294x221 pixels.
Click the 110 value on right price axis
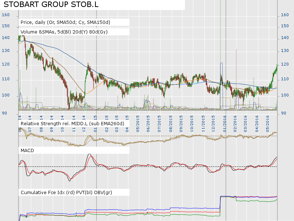(285, 79)
